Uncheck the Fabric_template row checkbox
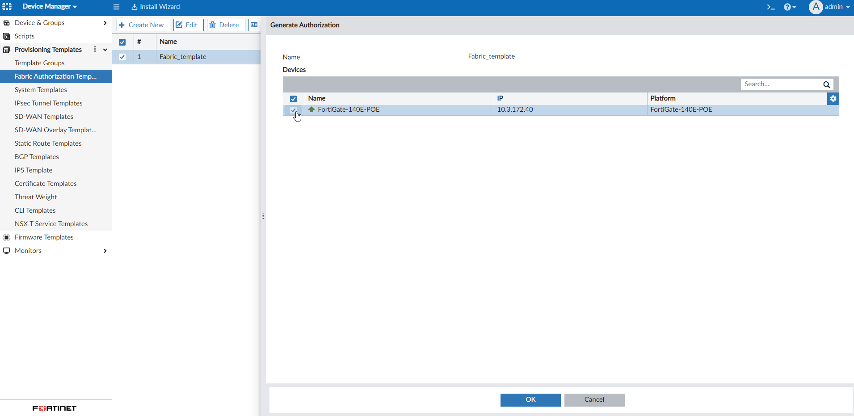The width and height of the screenshot is (854, 416). click(122, 57)
